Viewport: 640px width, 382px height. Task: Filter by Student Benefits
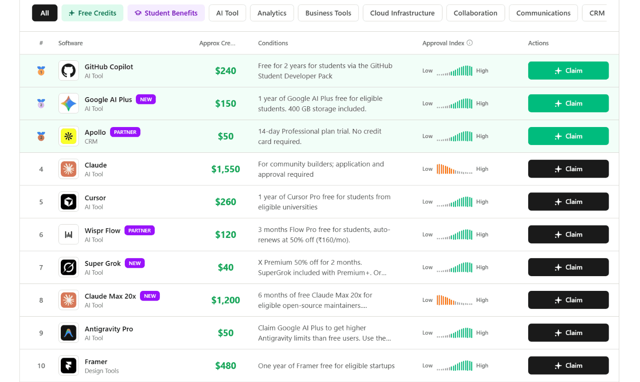point(166,13)
